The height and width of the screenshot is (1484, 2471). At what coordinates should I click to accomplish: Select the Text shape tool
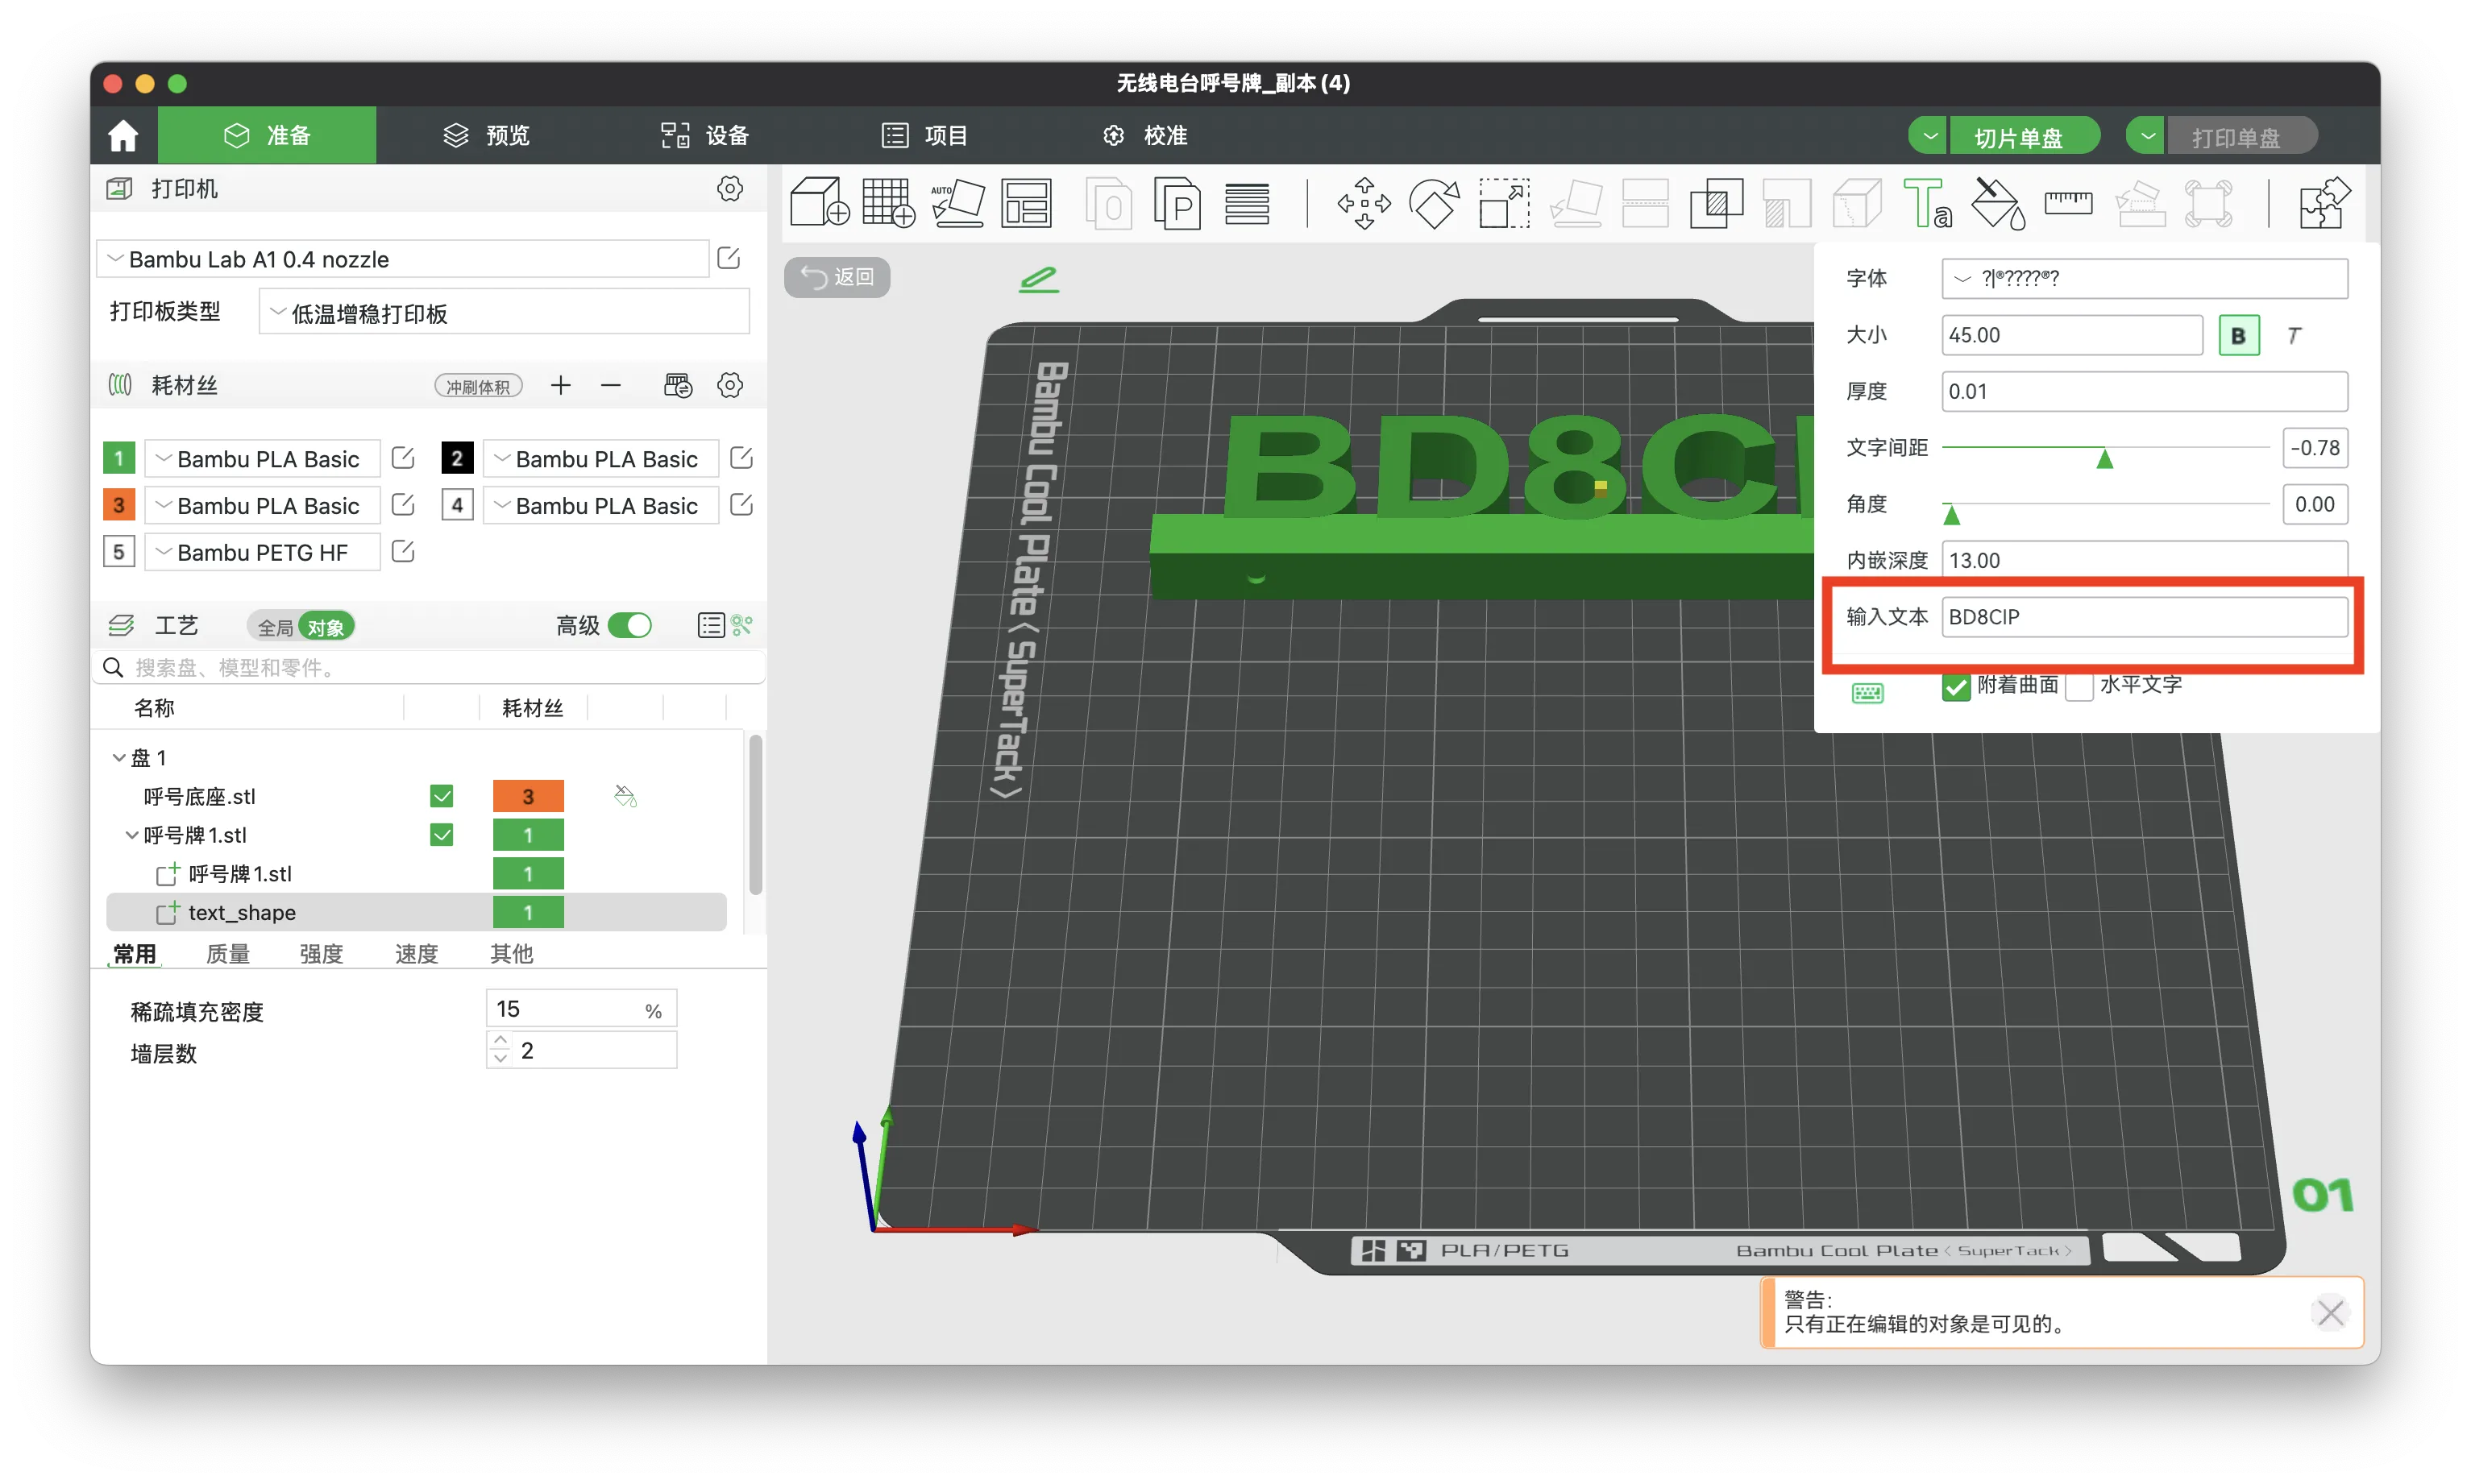[1927, 203]
